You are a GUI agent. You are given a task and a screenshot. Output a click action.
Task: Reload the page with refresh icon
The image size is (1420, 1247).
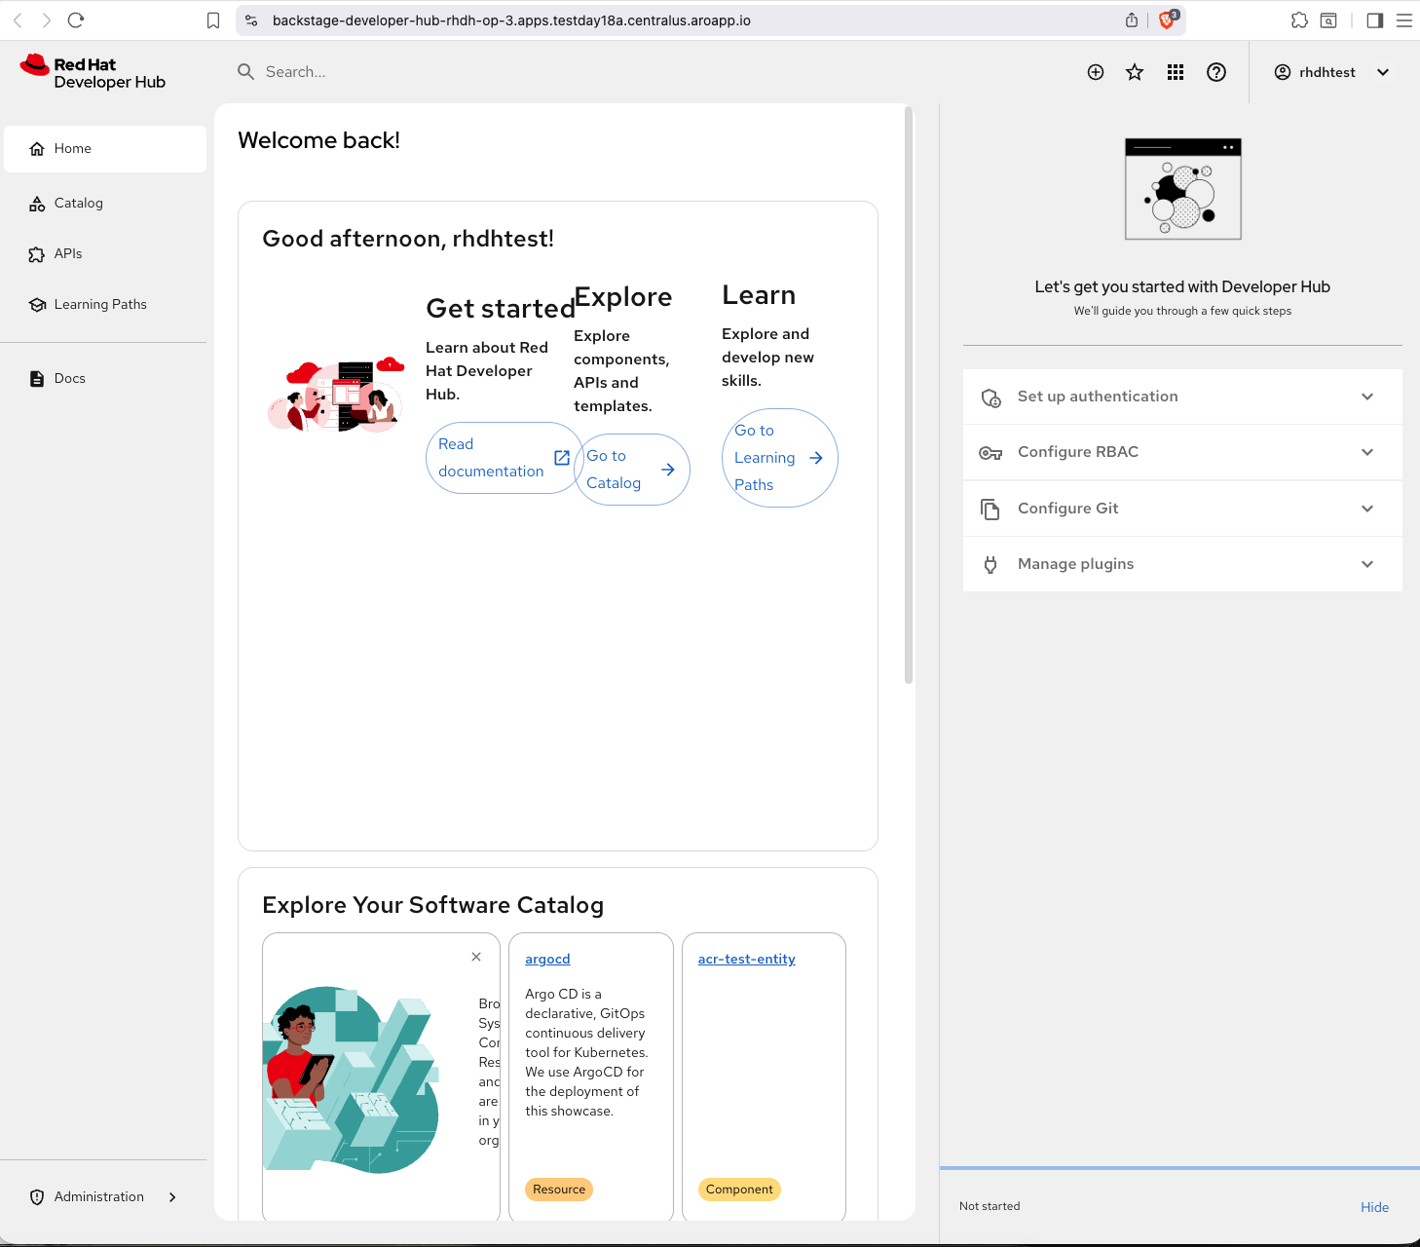pos(76,20)
